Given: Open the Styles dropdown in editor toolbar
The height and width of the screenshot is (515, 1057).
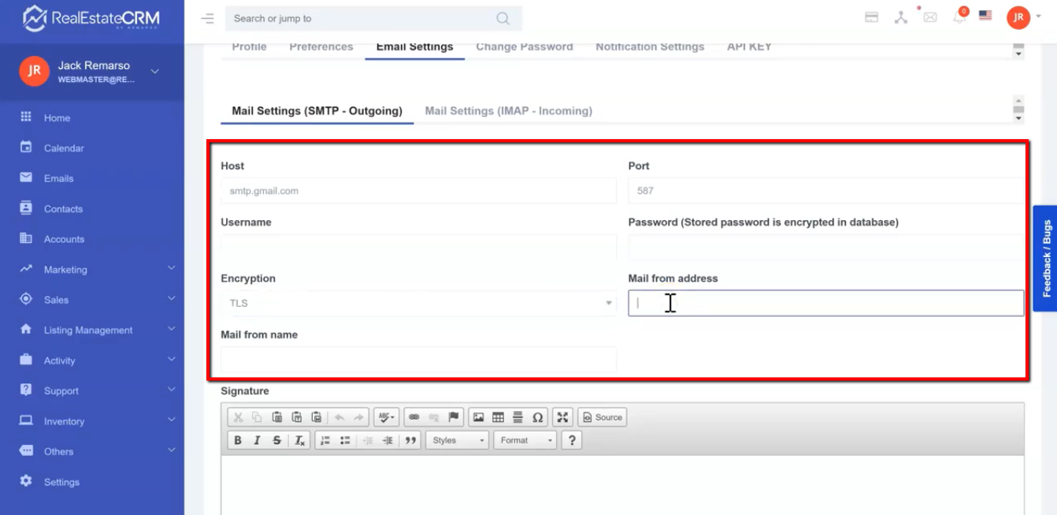Looking at the screenshot, I should point(458,440).
